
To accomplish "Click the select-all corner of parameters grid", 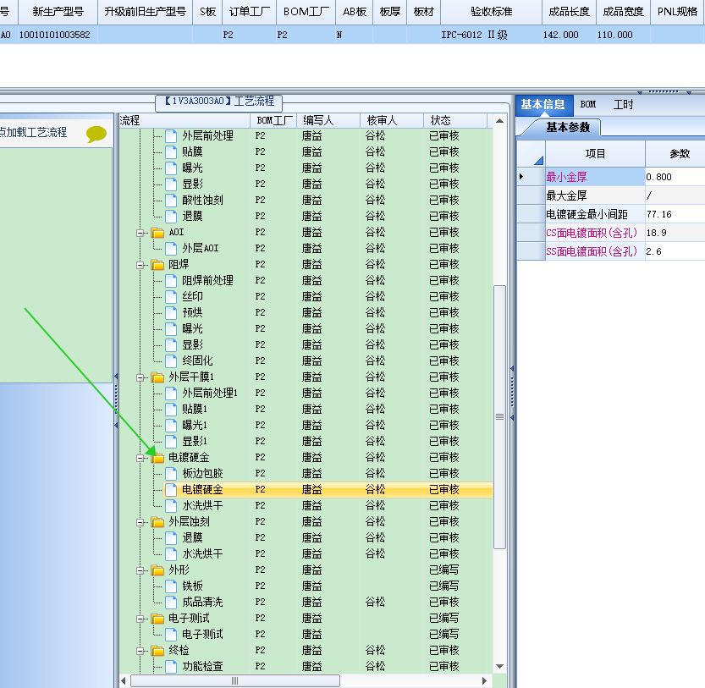I will (531, 154).
